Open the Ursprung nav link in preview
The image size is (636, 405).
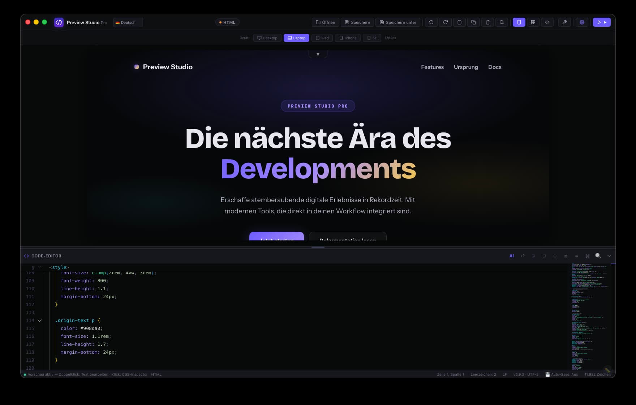point(466,67)
